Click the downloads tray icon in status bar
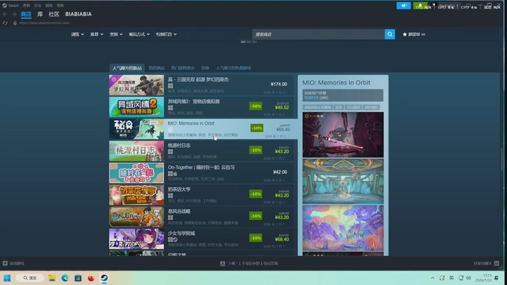 coord(222,263)
